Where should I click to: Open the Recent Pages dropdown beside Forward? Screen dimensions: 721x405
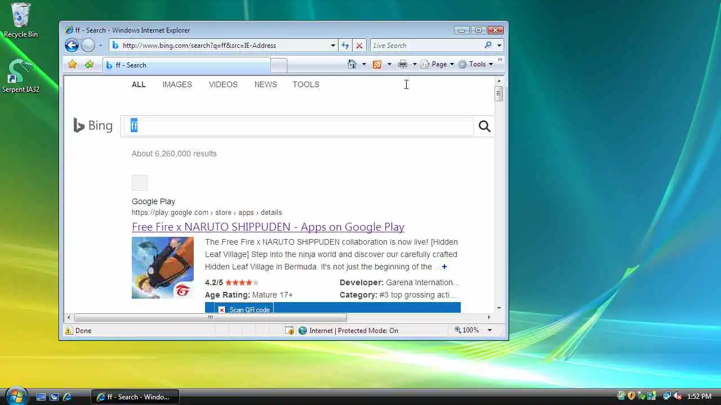coord(100,46)
